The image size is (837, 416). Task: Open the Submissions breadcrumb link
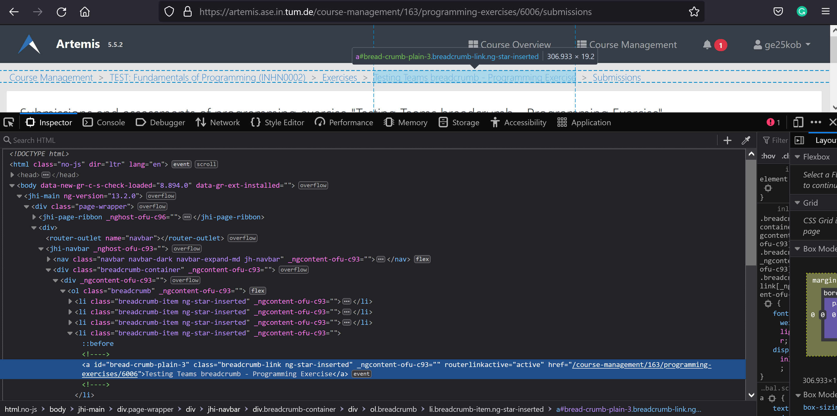click(x=616, y=77)
